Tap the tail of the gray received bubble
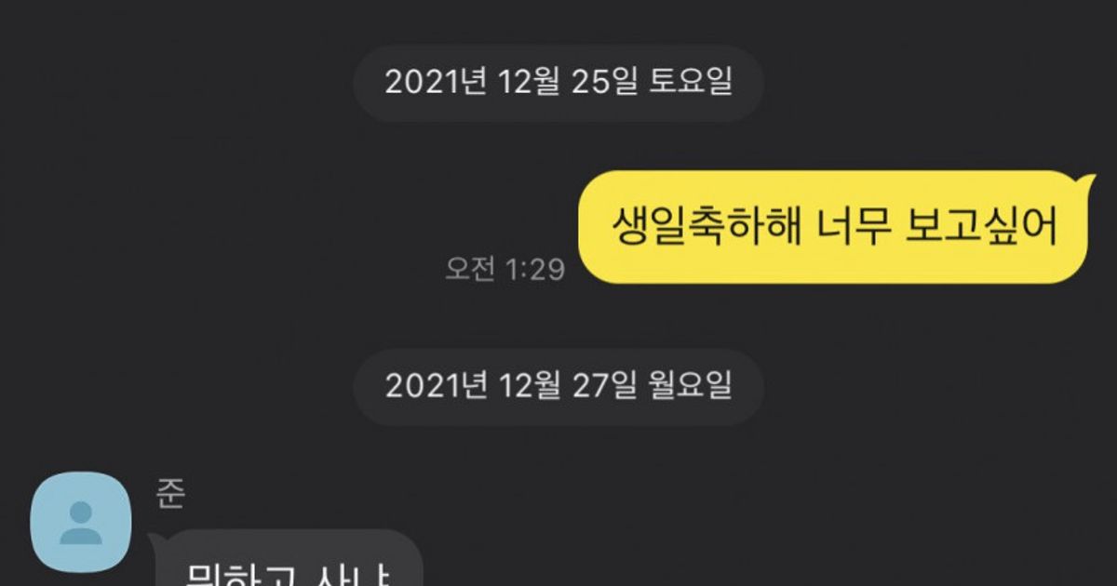1117x586 pixels. [155, 540]
